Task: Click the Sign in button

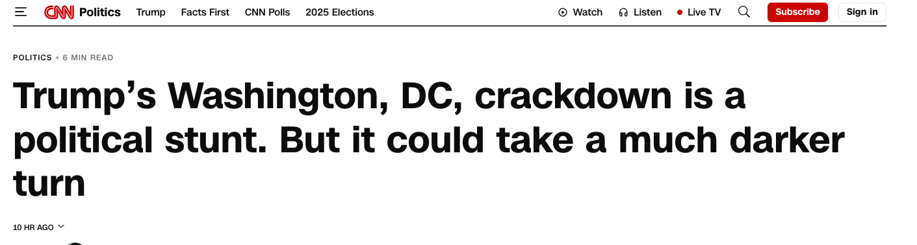Action: tap(862, 12)
